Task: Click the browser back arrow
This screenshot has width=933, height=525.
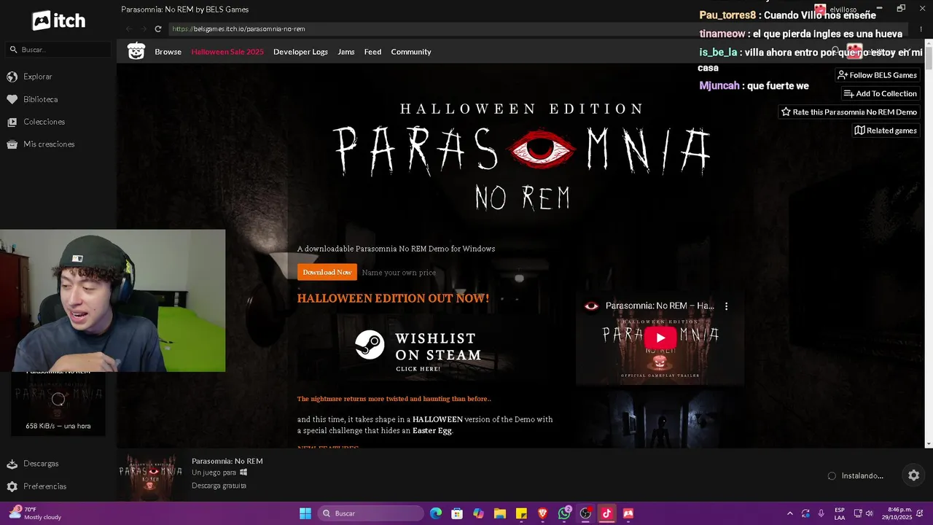Action: [129, 29]
